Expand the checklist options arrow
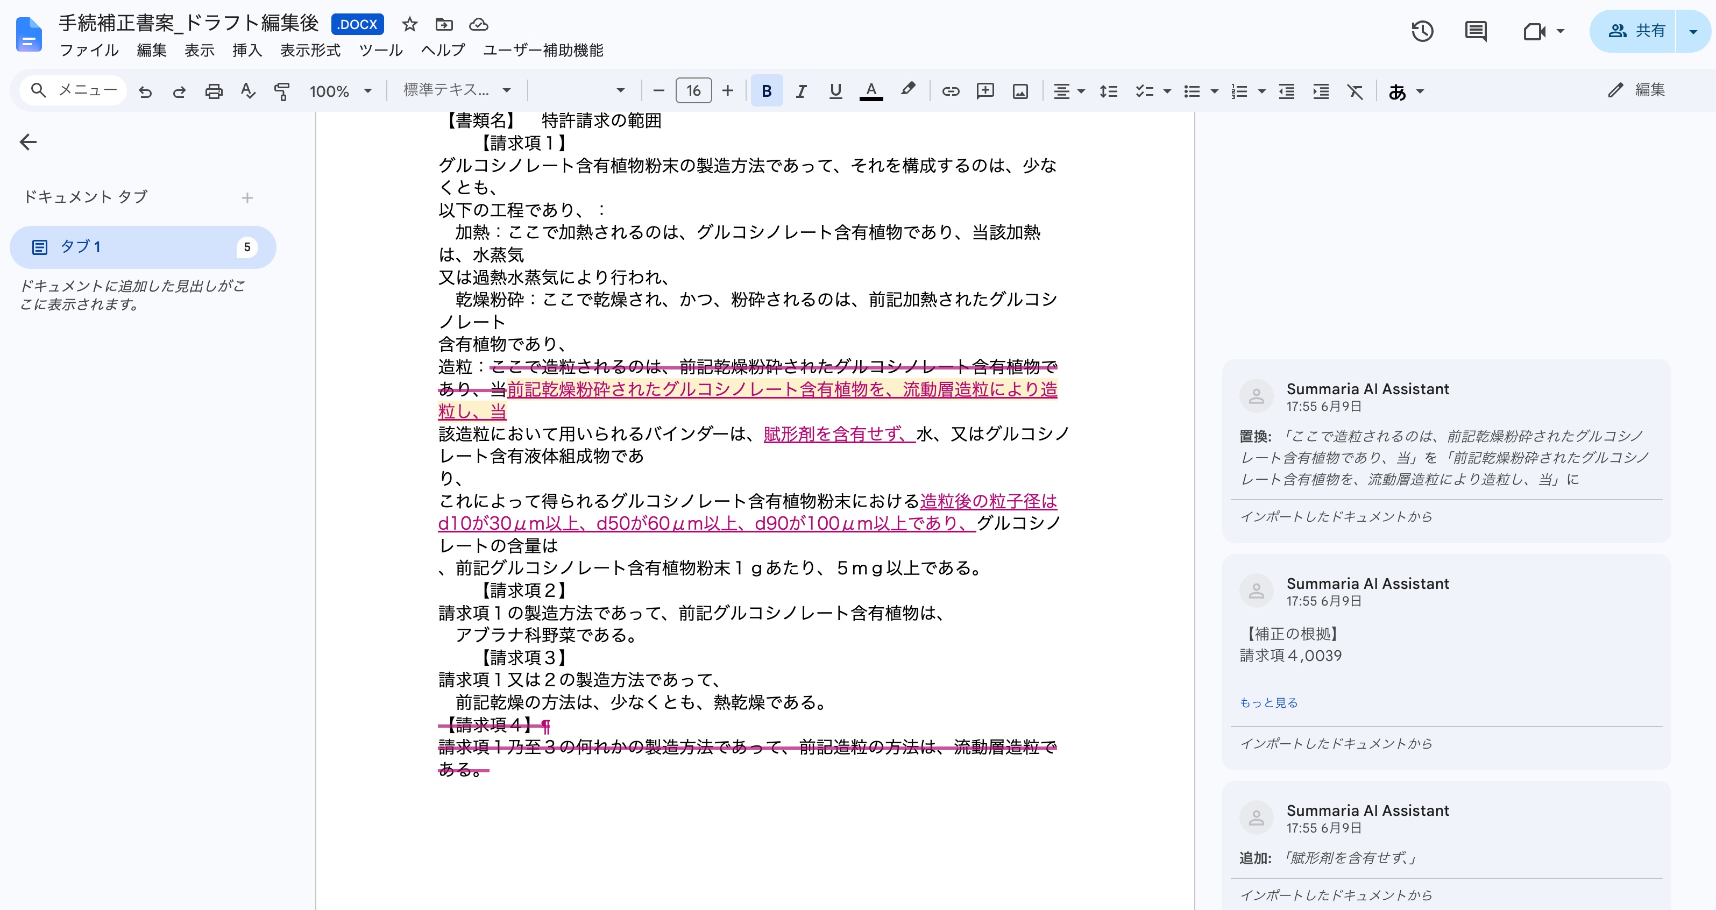Screen dimensions: 1716x910 (x=1167, y=91)
